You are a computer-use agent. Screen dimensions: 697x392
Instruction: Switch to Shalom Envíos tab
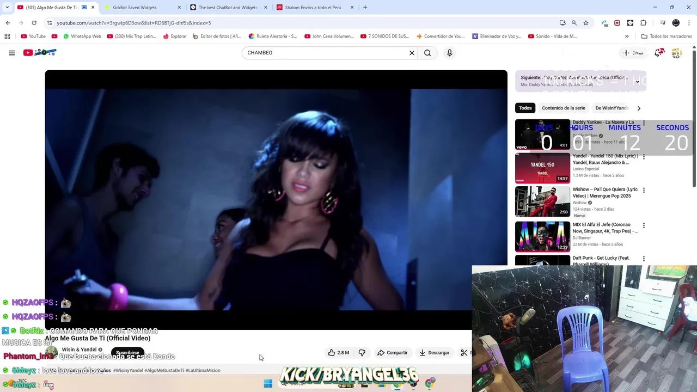(315, 8)
